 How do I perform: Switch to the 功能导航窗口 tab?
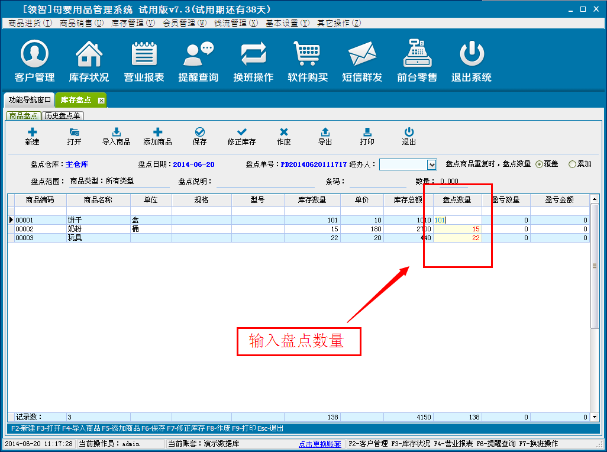pos(30,100)
